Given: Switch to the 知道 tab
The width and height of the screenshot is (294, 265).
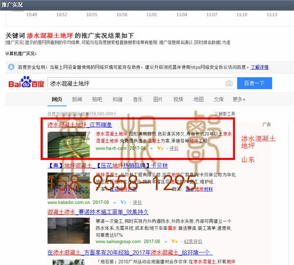Looking at the screenshot, I should (x=118, y=99).
